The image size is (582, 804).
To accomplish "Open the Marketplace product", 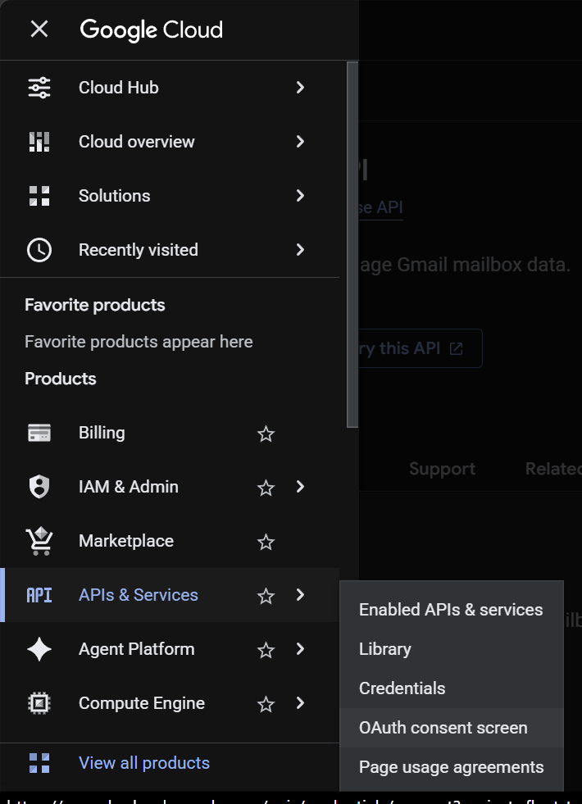I will click(170, 541).
